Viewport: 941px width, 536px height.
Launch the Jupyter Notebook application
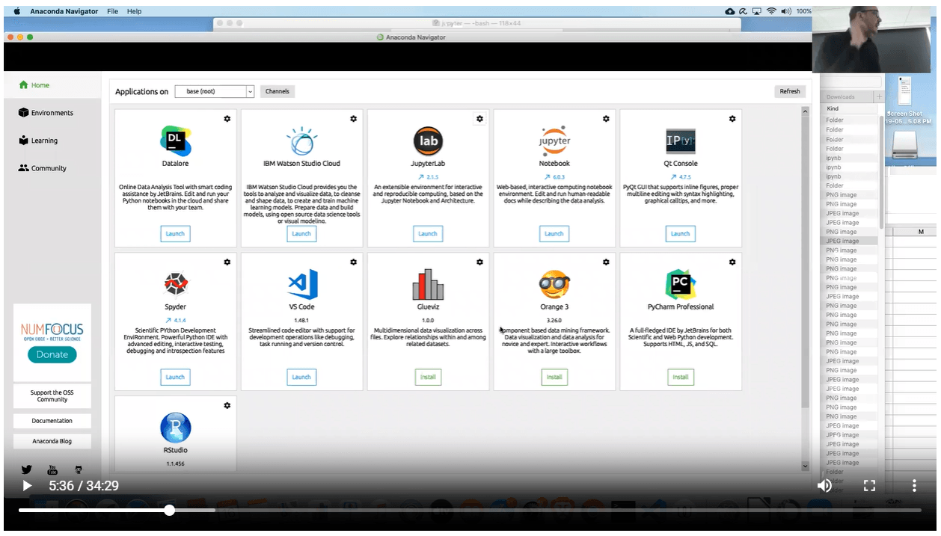click(x=554, y=234)
